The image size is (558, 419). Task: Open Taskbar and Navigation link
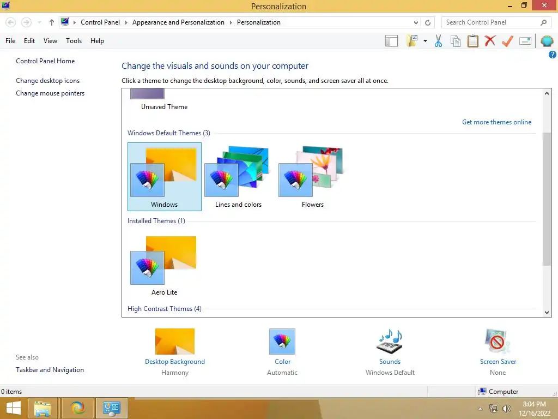(50, 370)
